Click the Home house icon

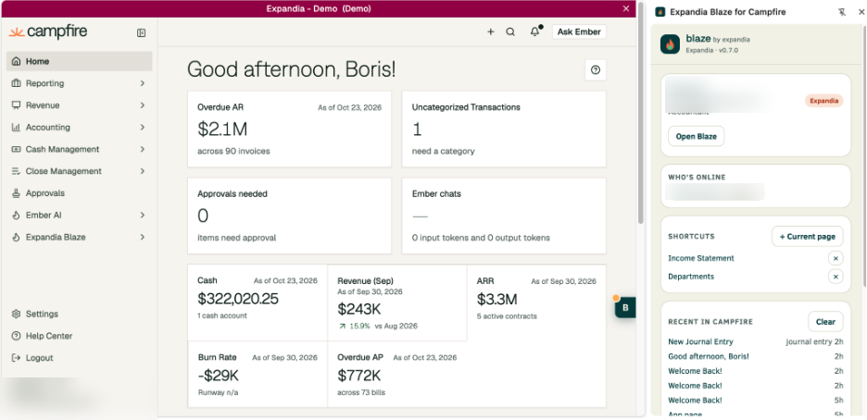click(16, 61)
